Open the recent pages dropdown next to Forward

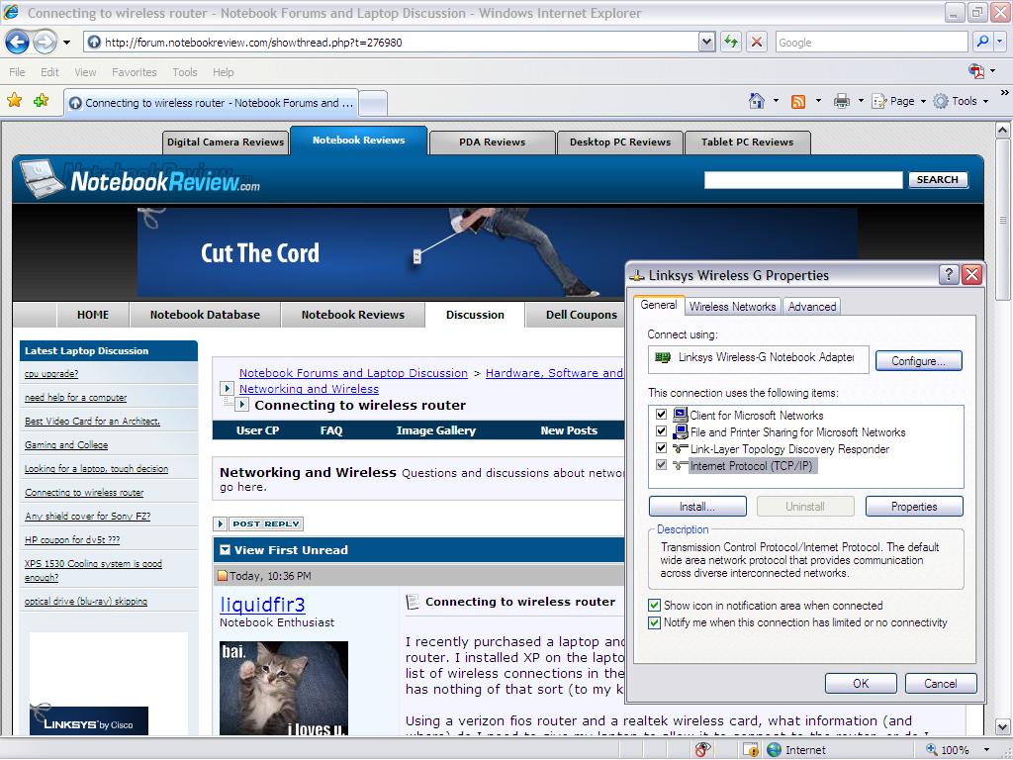66,43
